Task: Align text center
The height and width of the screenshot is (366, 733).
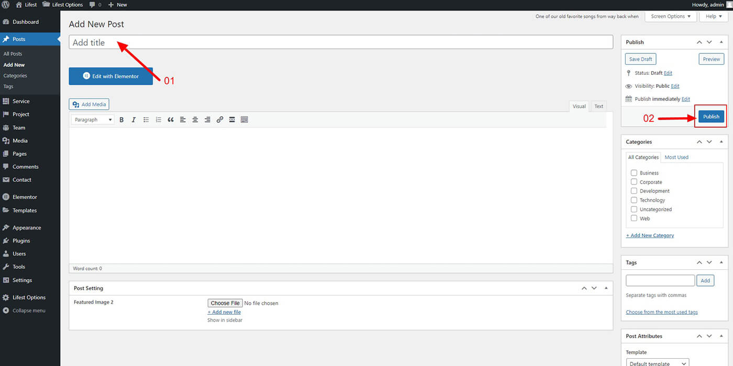Action: [195, 120]
